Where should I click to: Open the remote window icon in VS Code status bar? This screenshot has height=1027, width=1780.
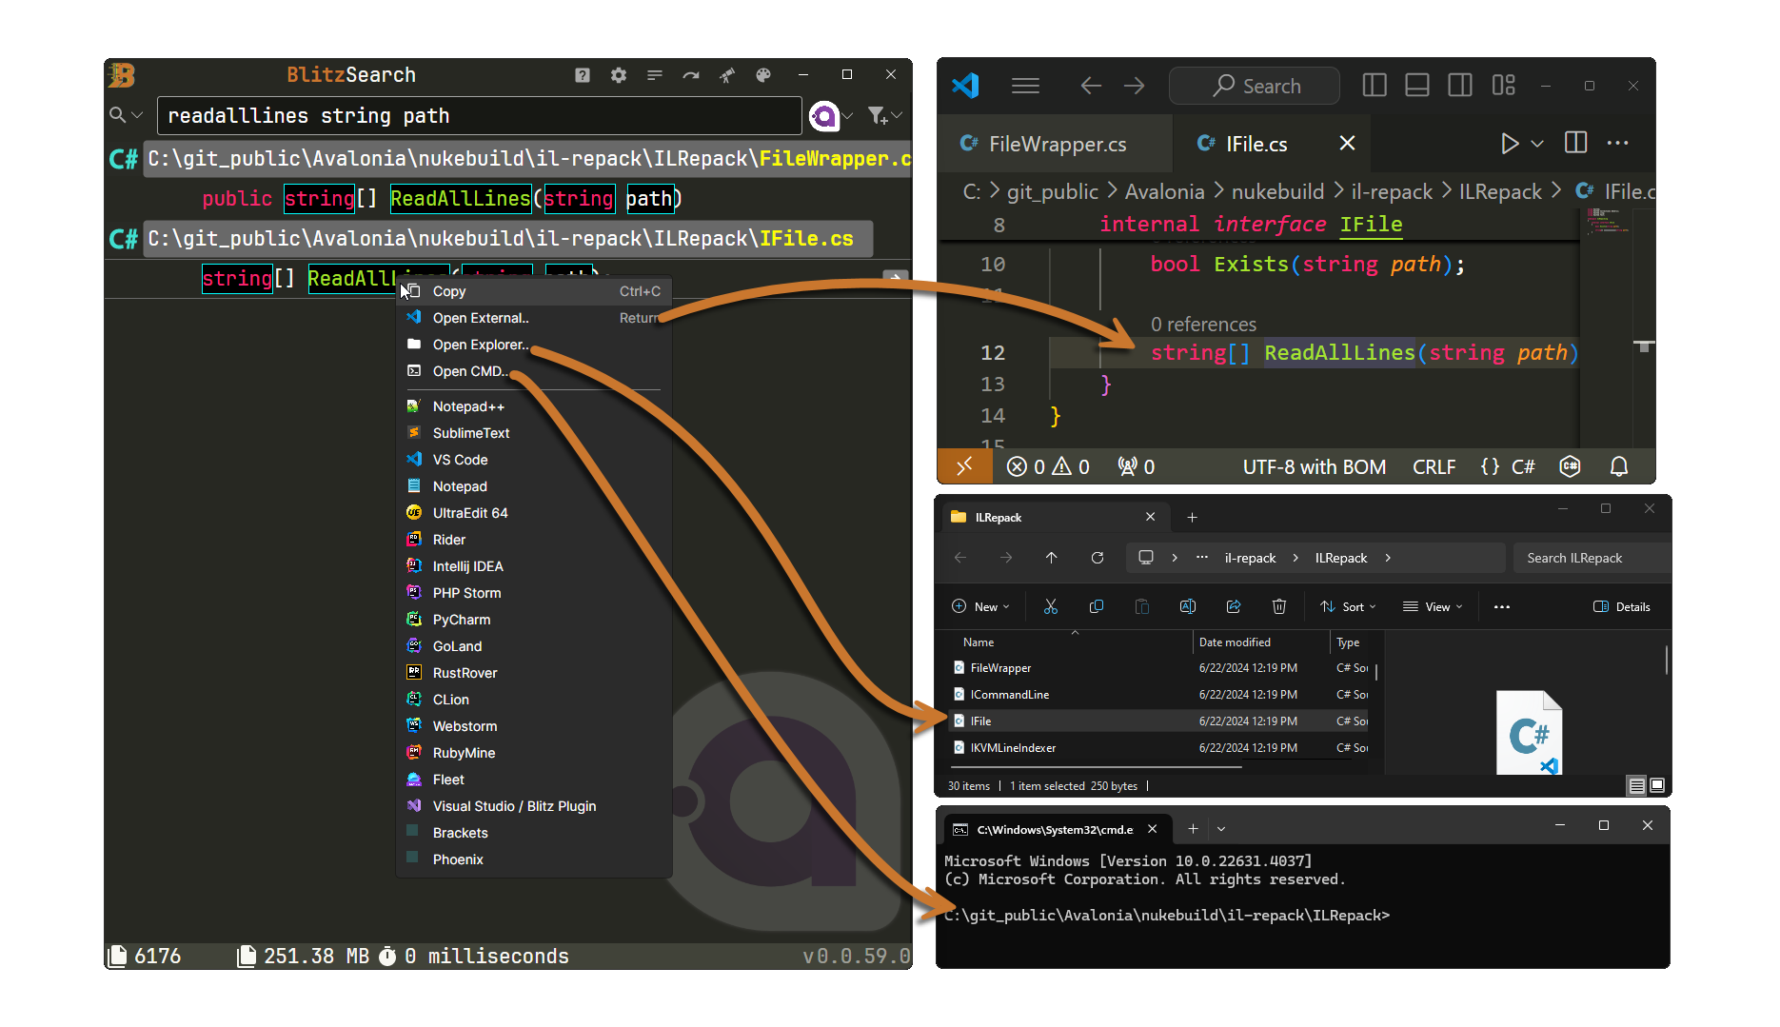pyautogui.click(x=964, y=466)
